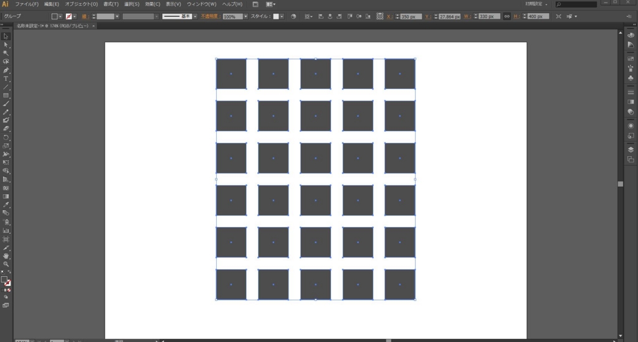Click the W width label link

[467, 17]
